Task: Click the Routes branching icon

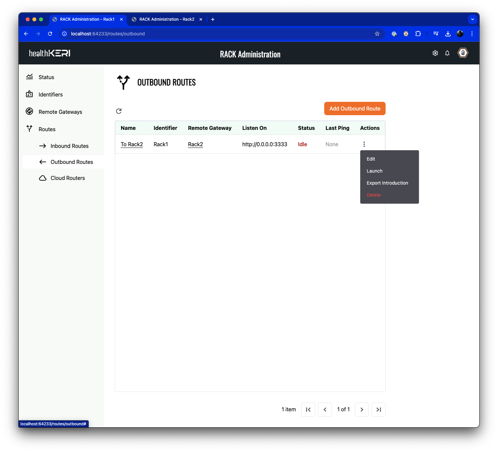Action: click(29, 129)
